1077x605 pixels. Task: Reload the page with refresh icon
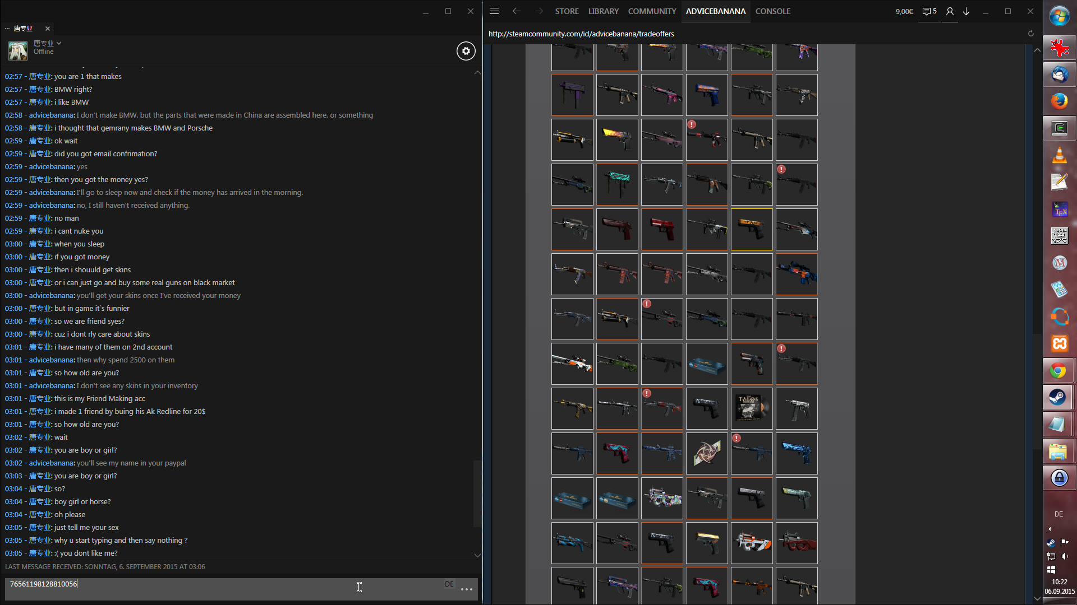(1030, 34)
